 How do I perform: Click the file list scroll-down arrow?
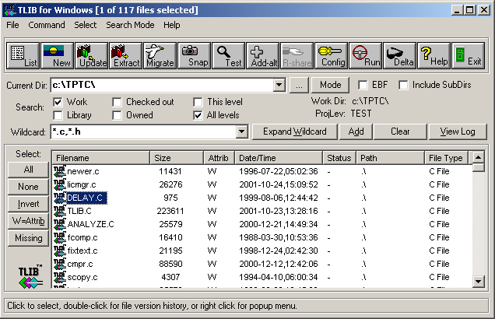[x=479, y=281]
